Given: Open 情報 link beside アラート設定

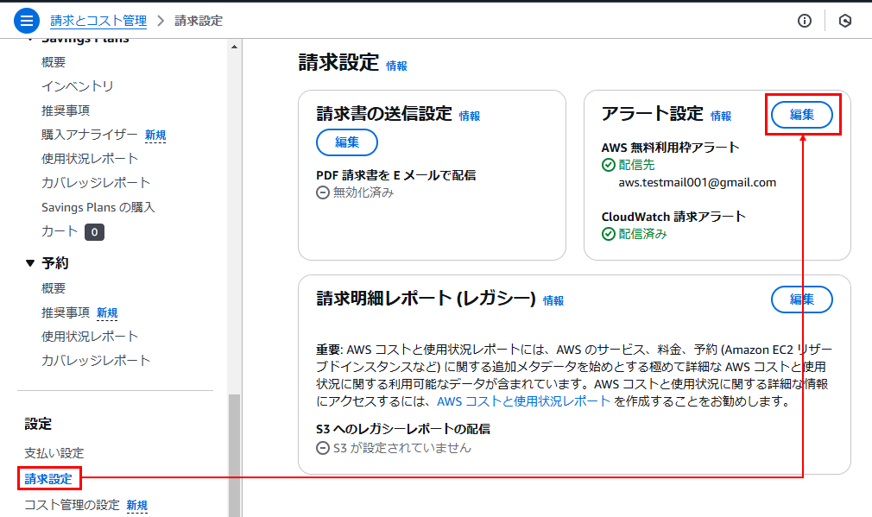Looking at the screenshot, I should click(721, 117).
